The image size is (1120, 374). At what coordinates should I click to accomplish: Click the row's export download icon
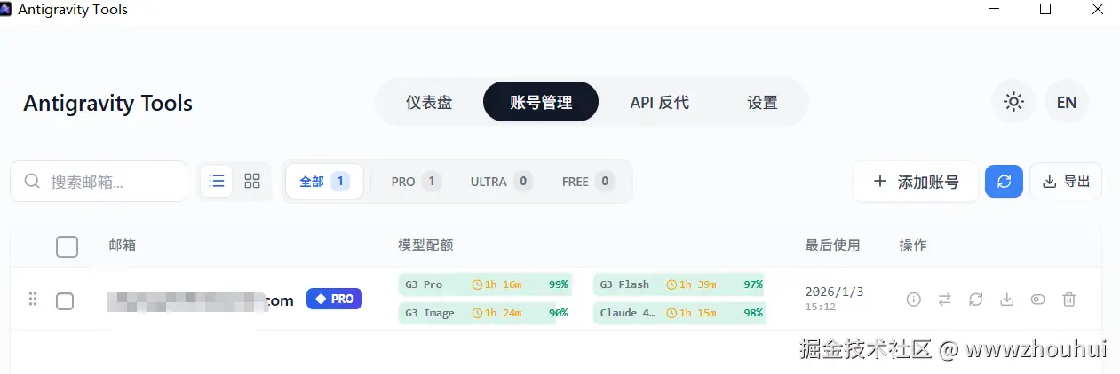(x=1006, y=300)
